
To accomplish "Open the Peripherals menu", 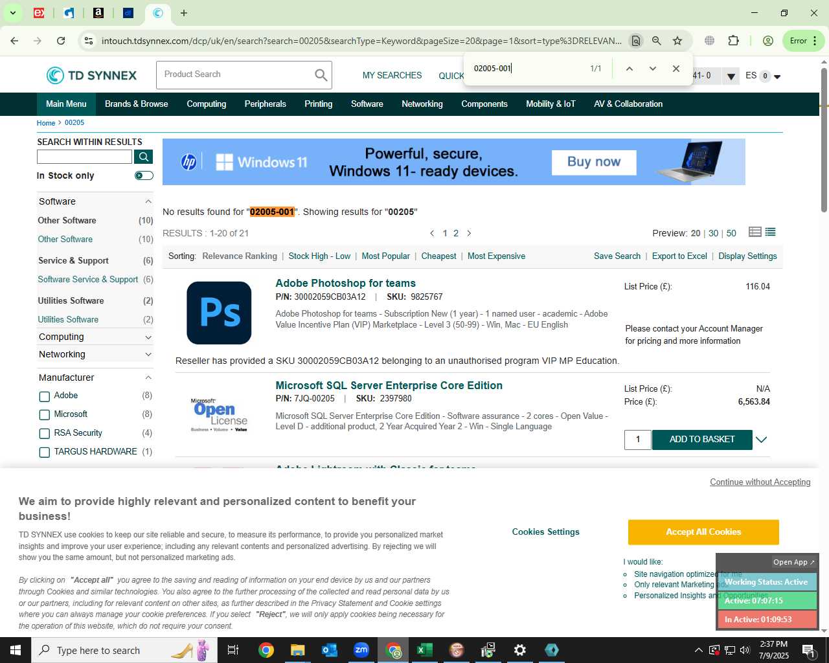I will pos(266,104).
